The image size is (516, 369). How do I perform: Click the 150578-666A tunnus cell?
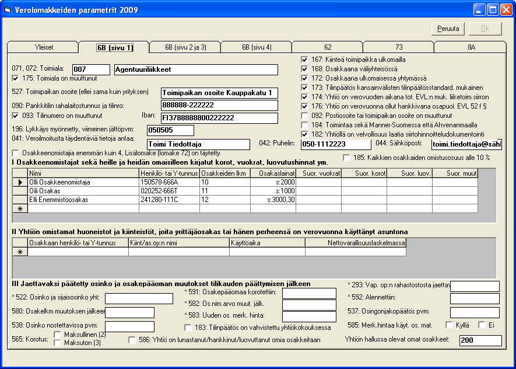pyautogui.click(x=170, y=182)
